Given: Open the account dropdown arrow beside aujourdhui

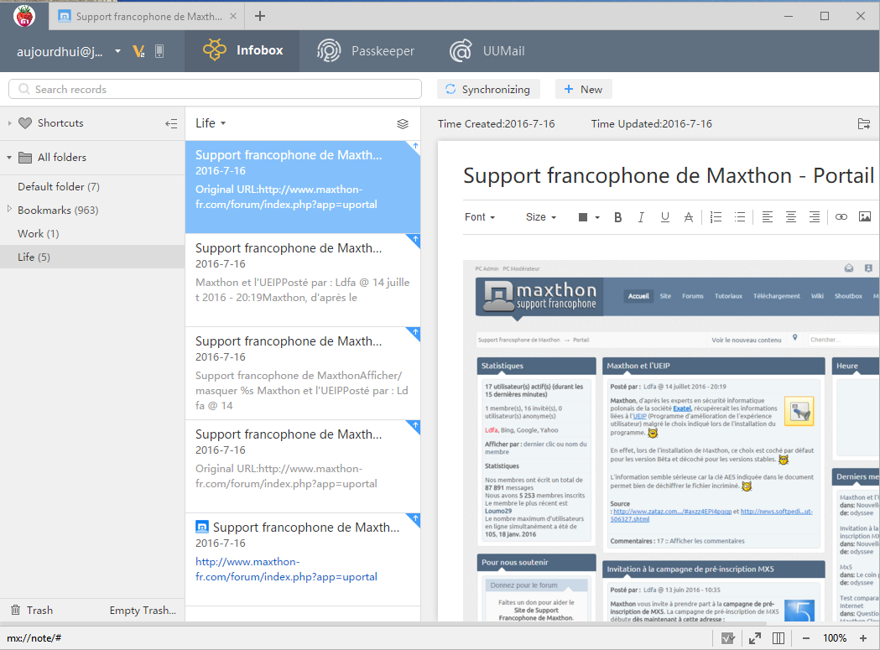Looking at the screenshot, I should pyautogui.click(x=117, y=51).
